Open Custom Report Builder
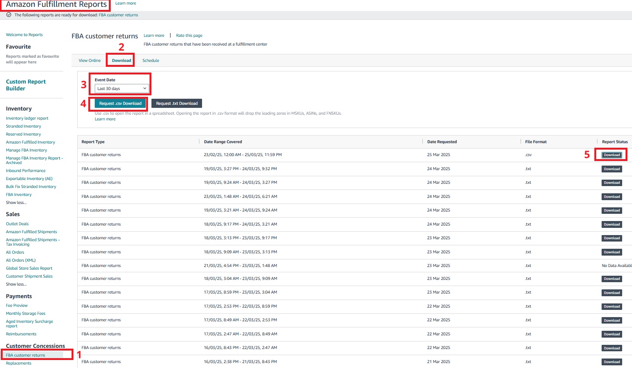 pos(26,85)
